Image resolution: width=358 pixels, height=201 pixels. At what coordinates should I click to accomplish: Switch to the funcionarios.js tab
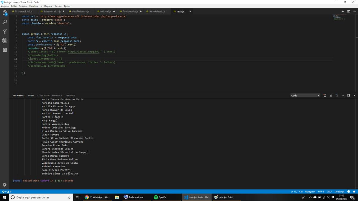(x=130, y=11)
